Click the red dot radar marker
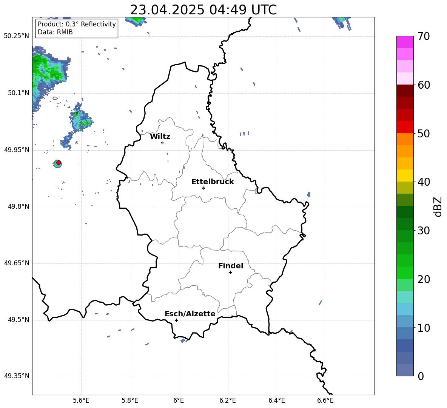 tap(59, 163)
